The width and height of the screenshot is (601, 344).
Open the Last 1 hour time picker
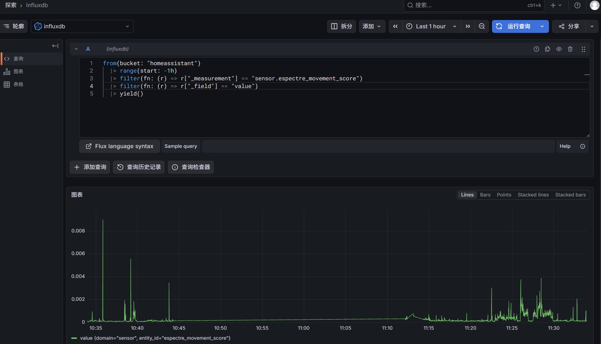pyautogui.click(x=431, y=26)
